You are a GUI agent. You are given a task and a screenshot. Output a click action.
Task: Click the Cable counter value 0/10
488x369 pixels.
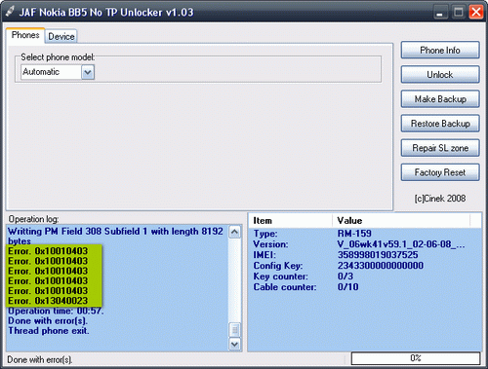click(x=347, y=287)
